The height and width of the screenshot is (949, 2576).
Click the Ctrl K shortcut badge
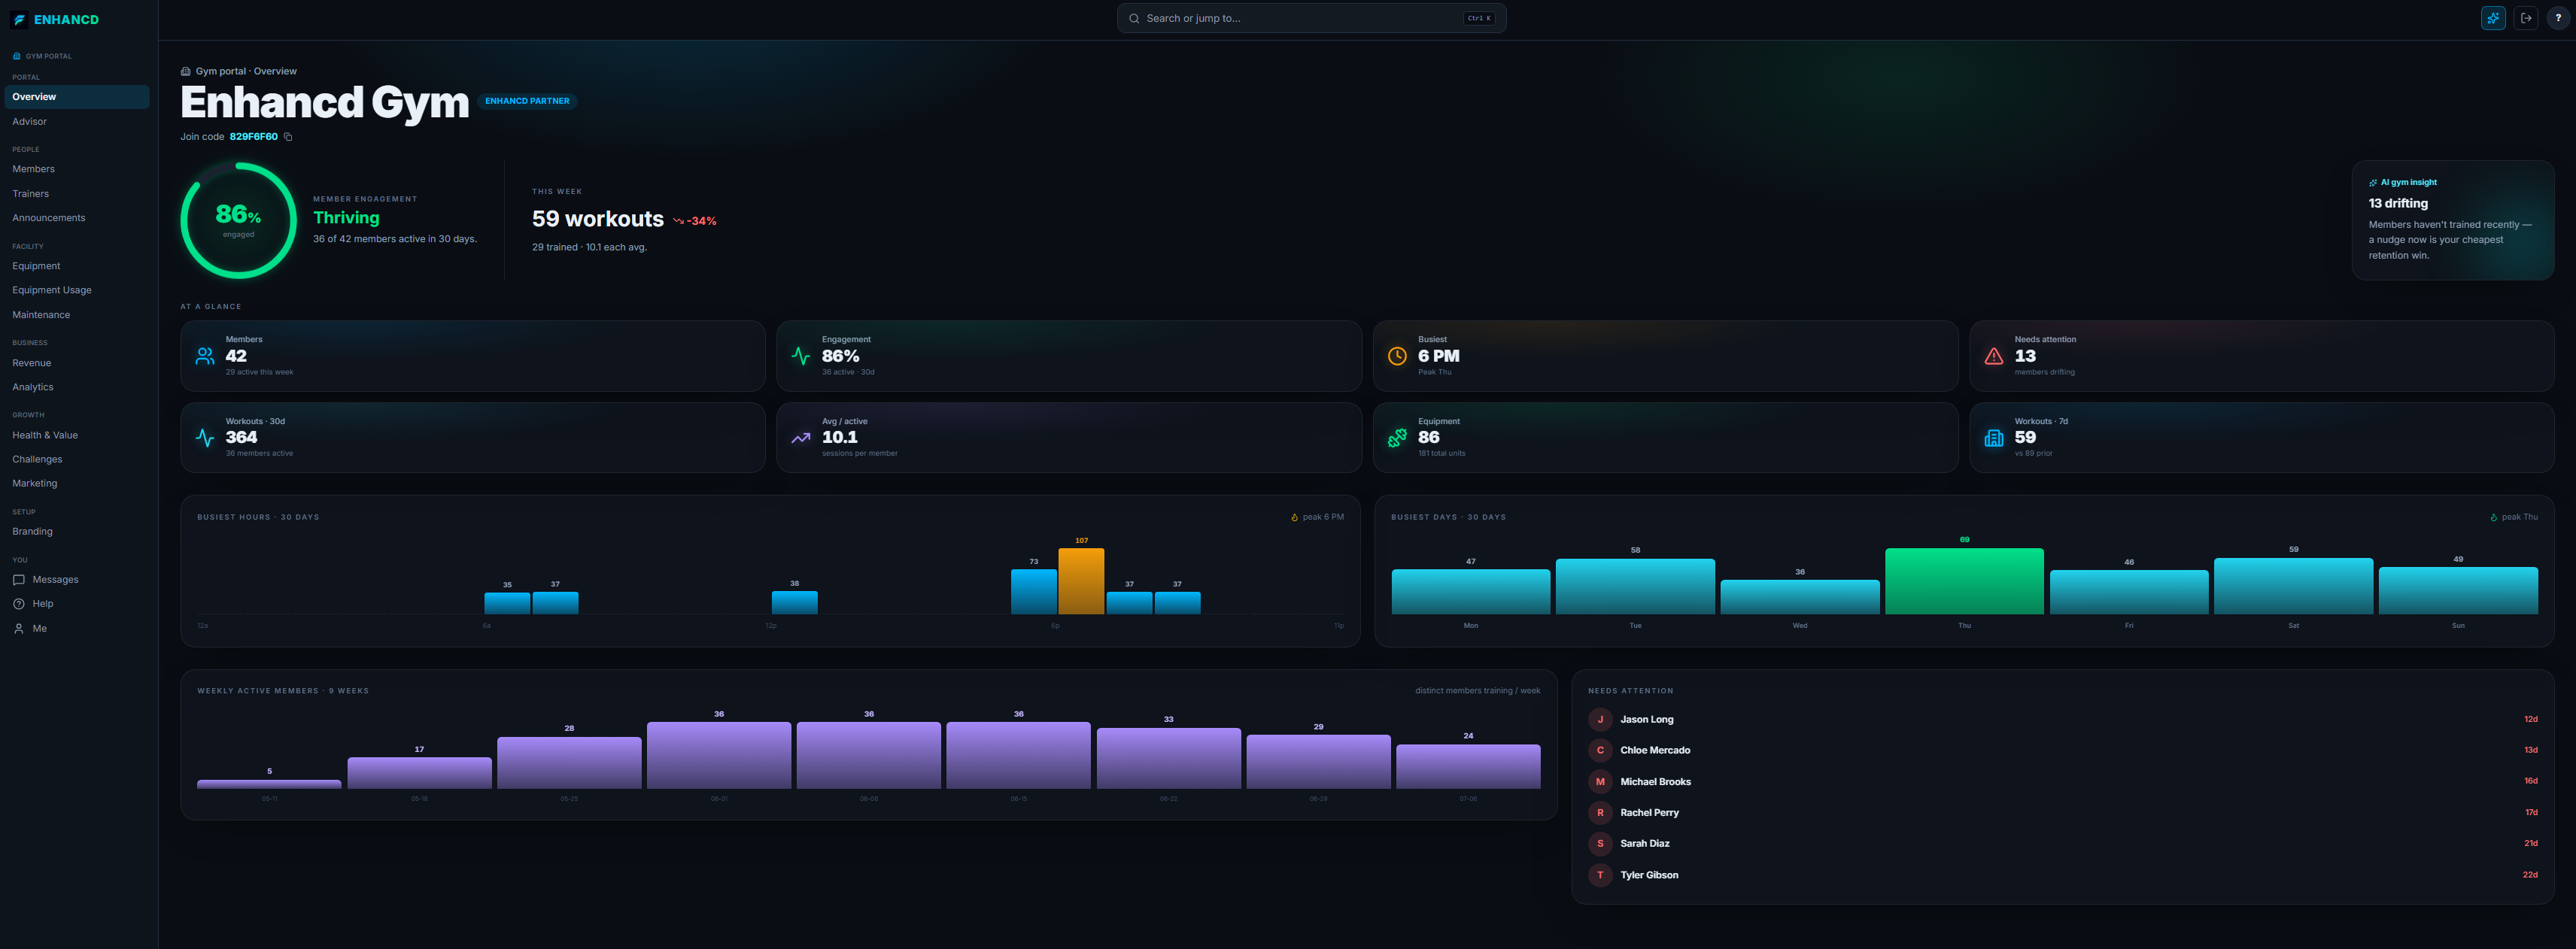tap(1479, 18)
